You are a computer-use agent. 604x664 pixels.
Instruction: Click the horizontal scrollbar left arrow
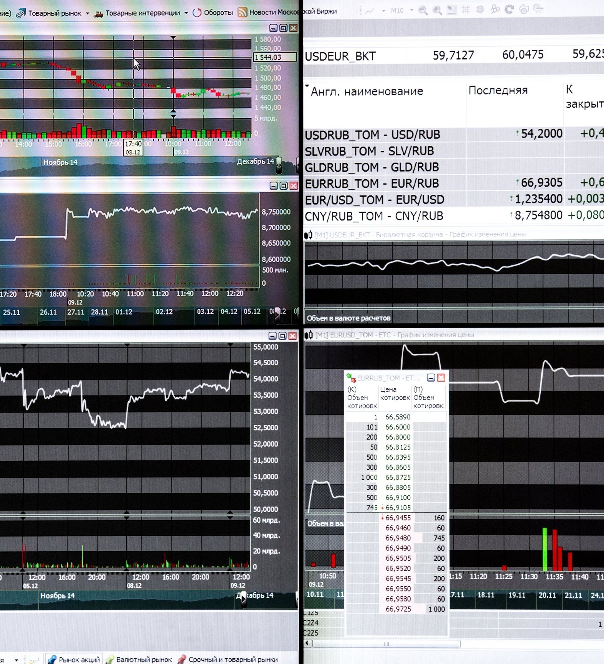307,643
